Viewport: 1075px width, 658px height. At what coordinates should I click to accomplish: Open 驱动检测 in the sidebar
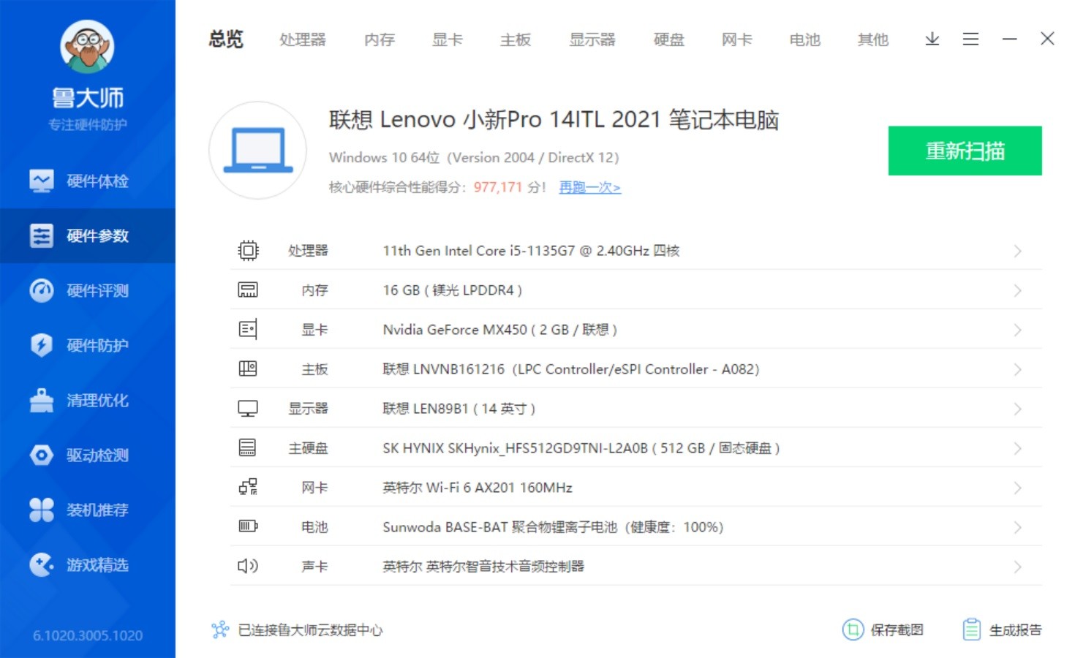pos(88,455)
